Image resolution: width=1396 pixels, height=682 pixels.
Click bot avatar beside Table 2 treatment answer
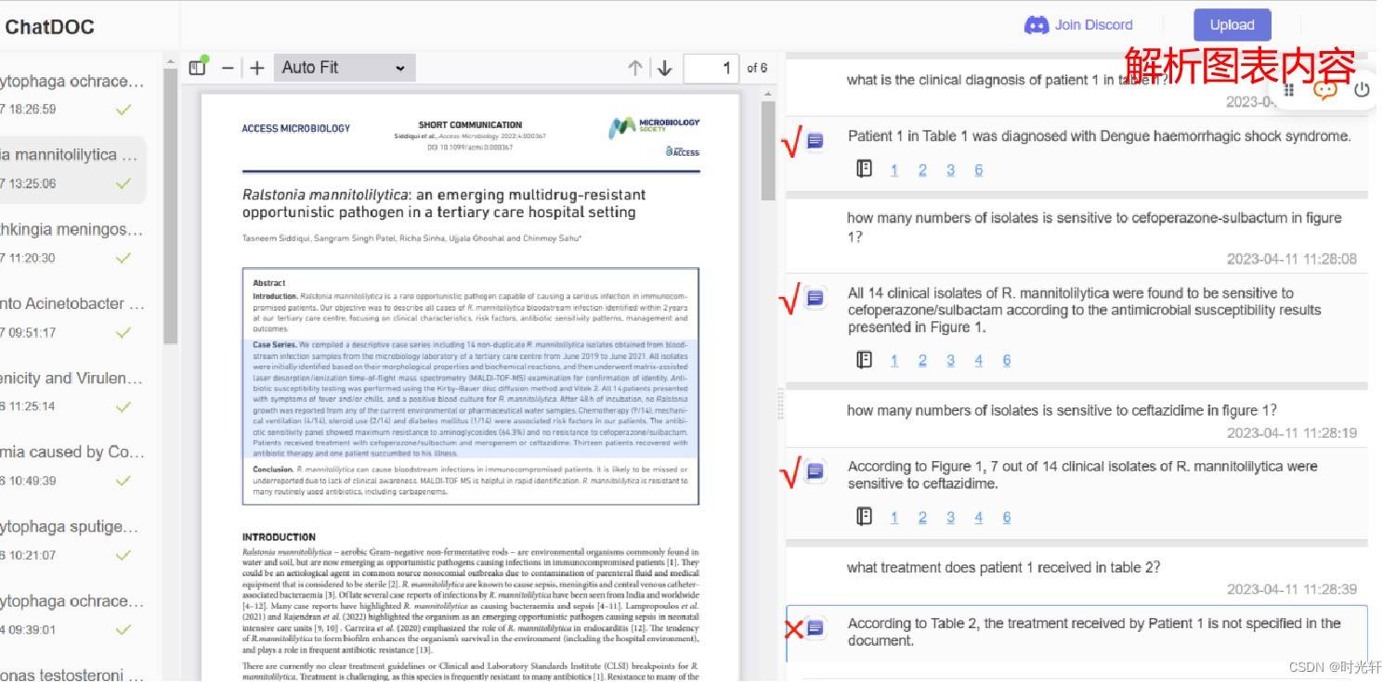pos(815,628)
